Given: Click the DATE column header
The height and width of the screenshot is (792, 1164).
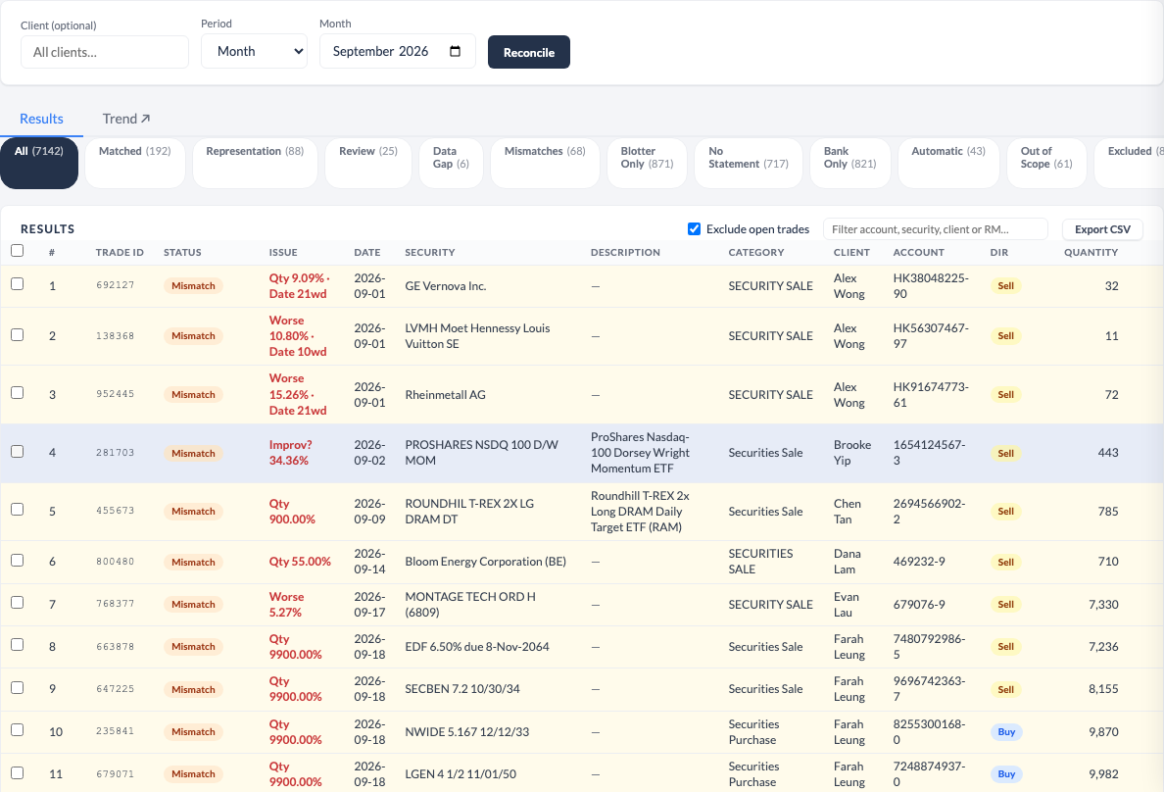Looking at the screenshot, I should click(x=366, y=253).
